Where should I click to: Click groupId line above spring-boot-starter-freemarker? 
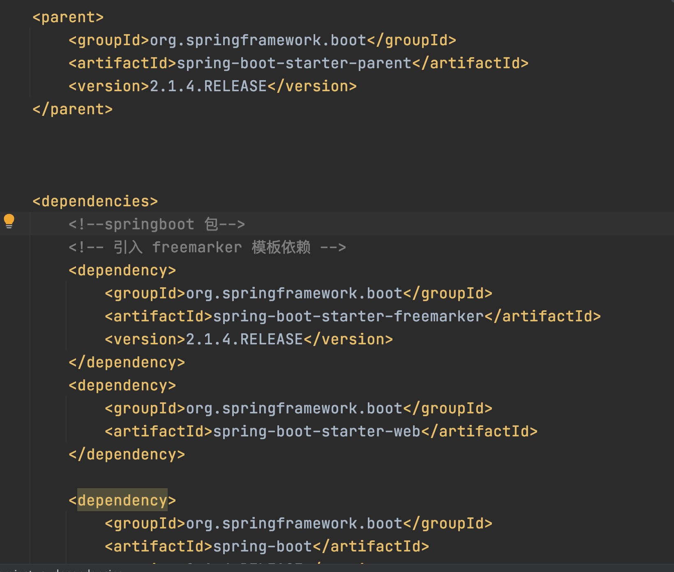(299, 293)
